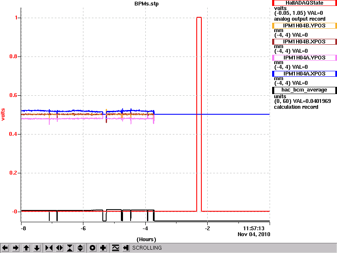Click the BPMs.stp plot title

146,4
